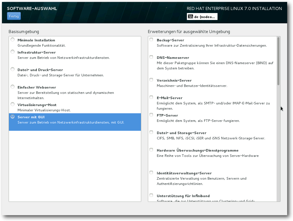Click the add-on list scrollbar thumb
The width and height of the screenshot is (293, 221).
click(x=278, y=61)
